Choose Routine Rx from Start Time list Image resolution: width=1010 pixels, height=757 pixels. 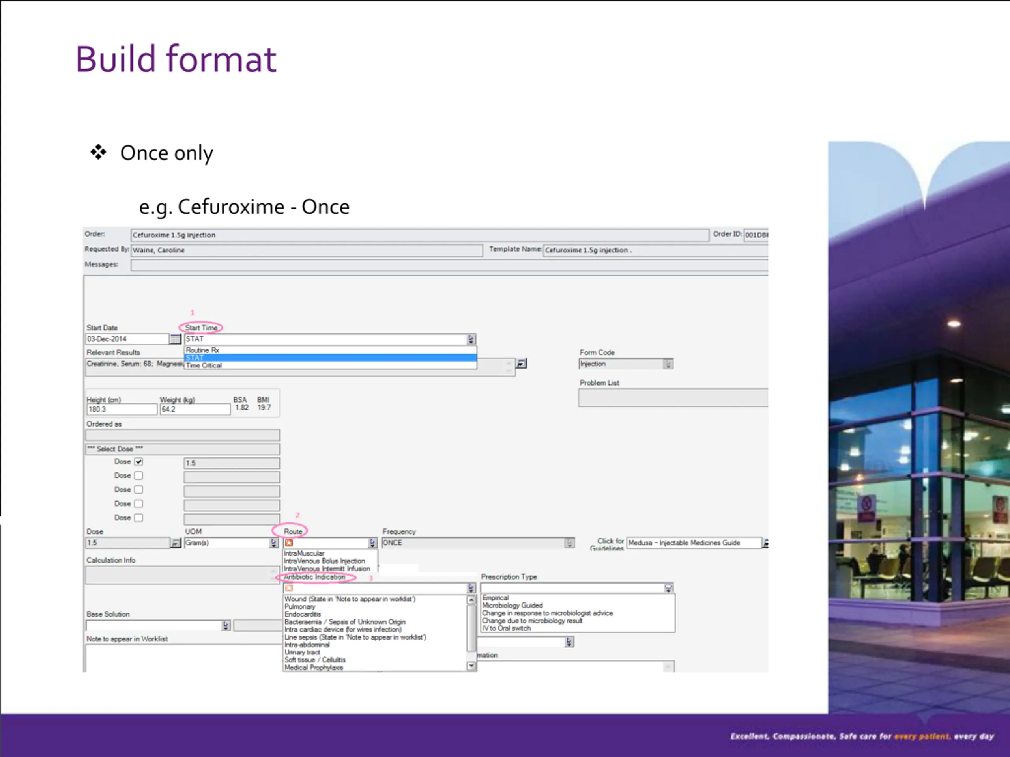pos(331,350)
